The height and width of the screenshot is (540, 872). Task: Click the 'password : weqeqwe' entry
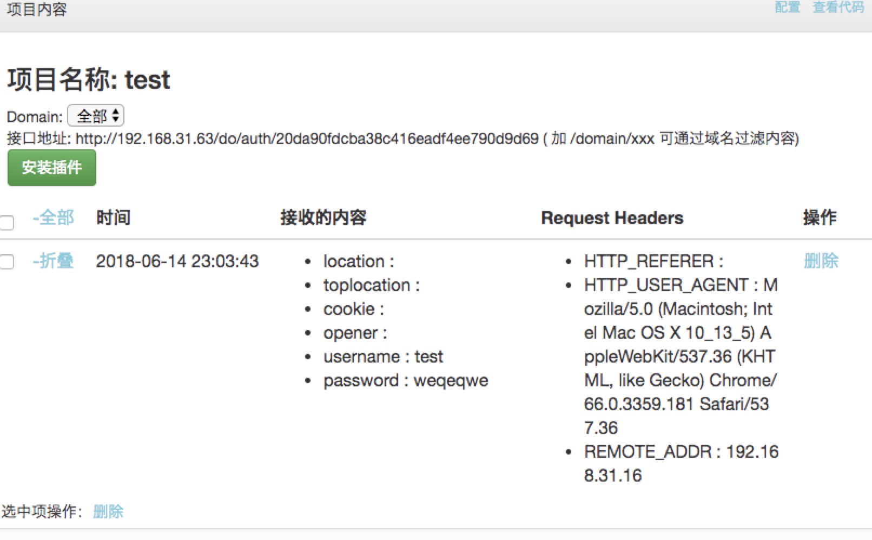point(406,381)
